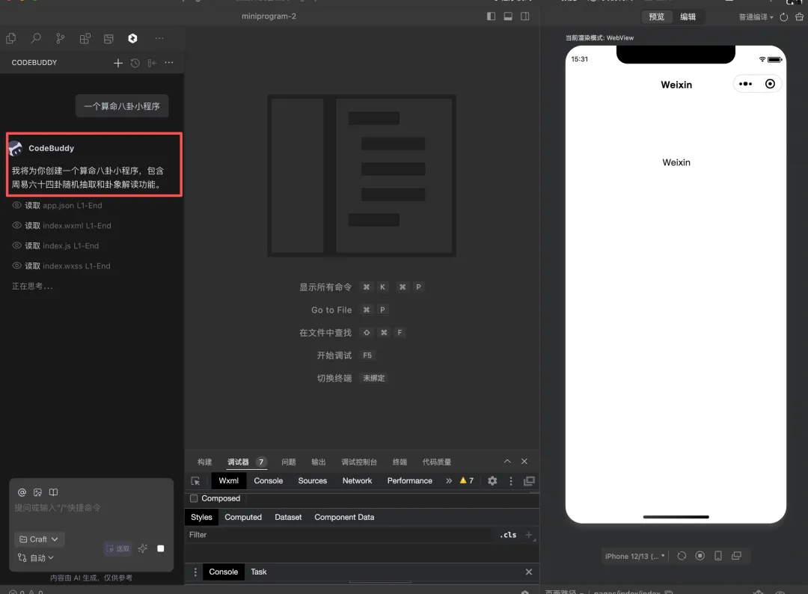
Task: Click the capsule close target icon in simulator
Action: tap(770, 84)
